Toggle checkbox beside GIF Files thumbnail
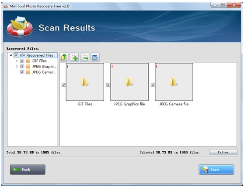Viewport: 244px width, 187px height. (64, 85)
